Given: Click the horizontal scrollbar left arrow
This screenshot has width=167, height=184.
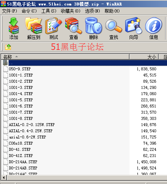Looking at the screenshot, I should click(x=4, y=178).
